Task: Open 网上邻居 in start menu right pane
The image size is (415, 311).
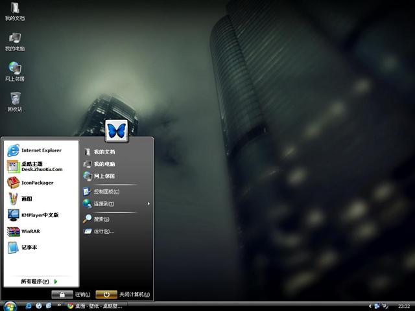Action: [117, 176]
